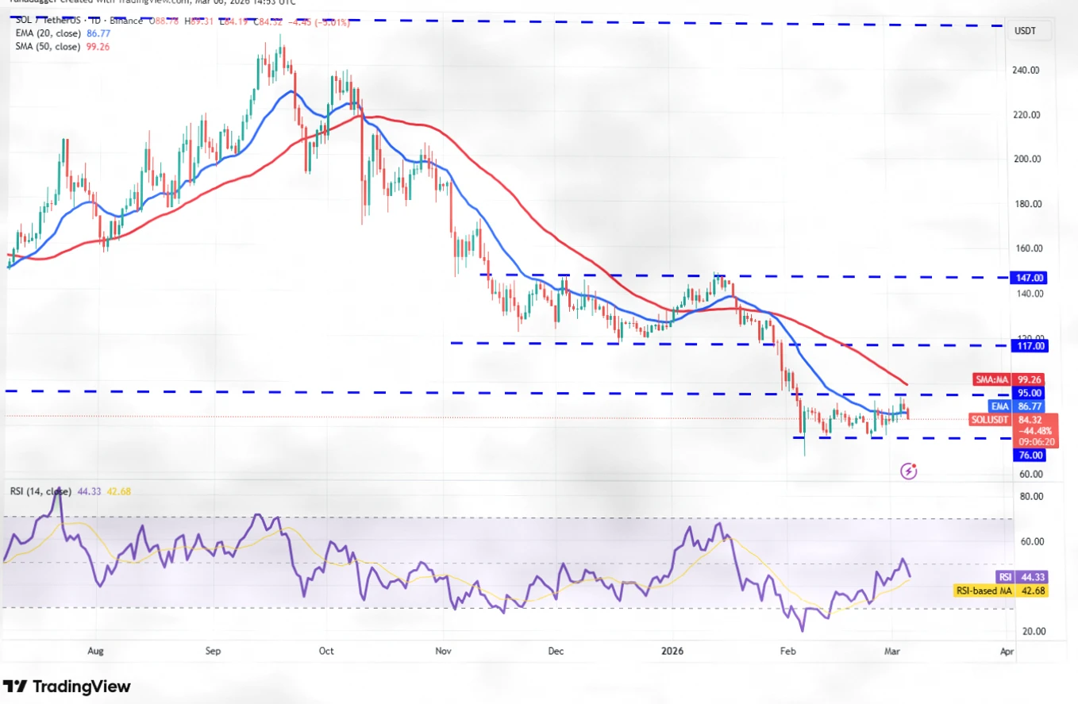Click the 2026 label on time axis
Screen dimensions: 1078x704
pyautogui.click(x=672, y=652)
